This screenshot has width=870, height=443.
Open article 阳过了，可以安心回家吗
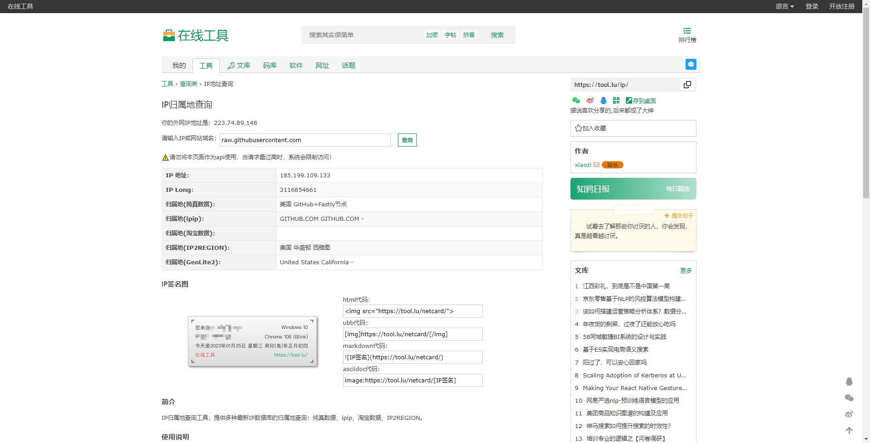tap(614, 362)
